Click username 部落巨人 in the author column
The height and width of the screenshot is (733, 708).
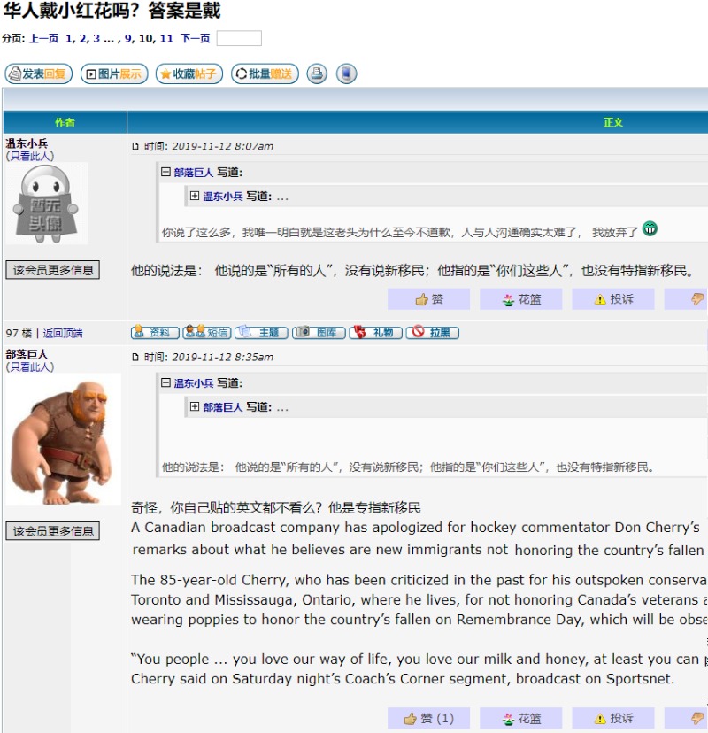pyautogui.click(x=27, y=354)
